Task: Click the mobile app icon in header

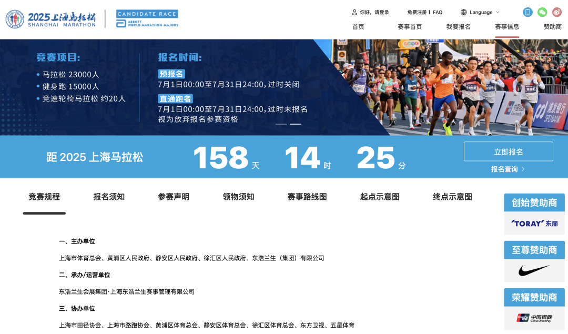Action: click(528, 12)
